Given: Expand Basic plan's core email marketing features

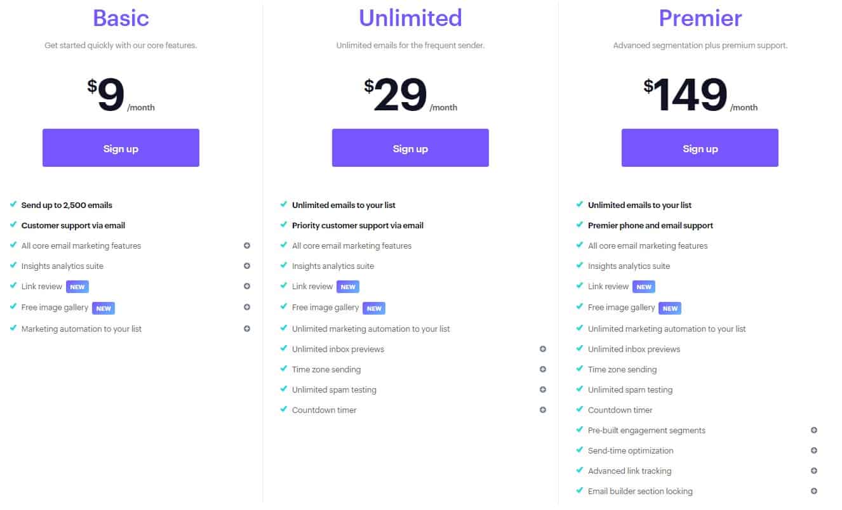Looking at the screenshot, I should [x=247, y=245].
